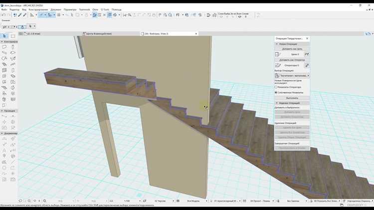374x210 pixels.
Task: Click the grid snap icon in the toolbar
Action: pos(59,15)
